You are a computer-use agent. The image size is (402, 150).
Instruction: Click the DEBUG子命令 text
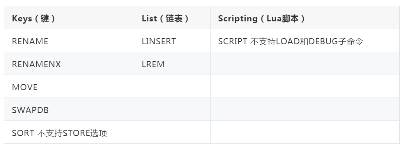tap(336, 41)
